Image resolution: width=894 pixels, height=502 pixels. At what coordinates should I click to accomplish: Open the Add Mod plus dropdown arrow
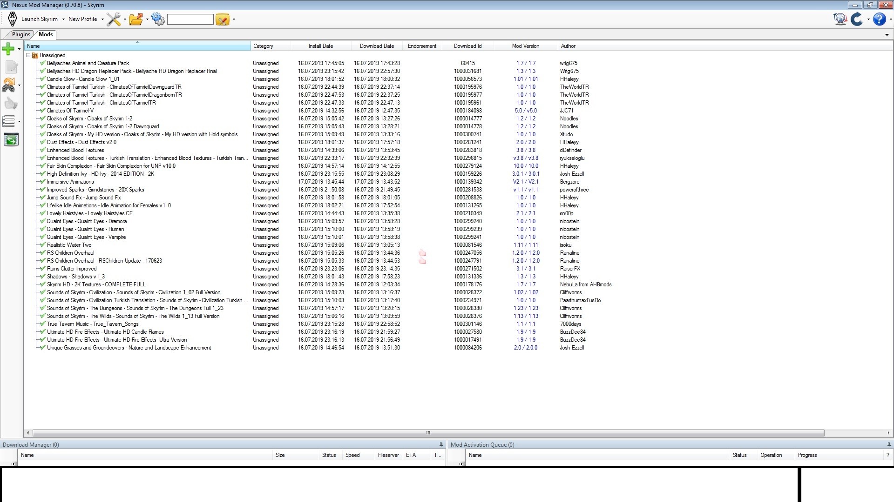click(x=19, y=49)
